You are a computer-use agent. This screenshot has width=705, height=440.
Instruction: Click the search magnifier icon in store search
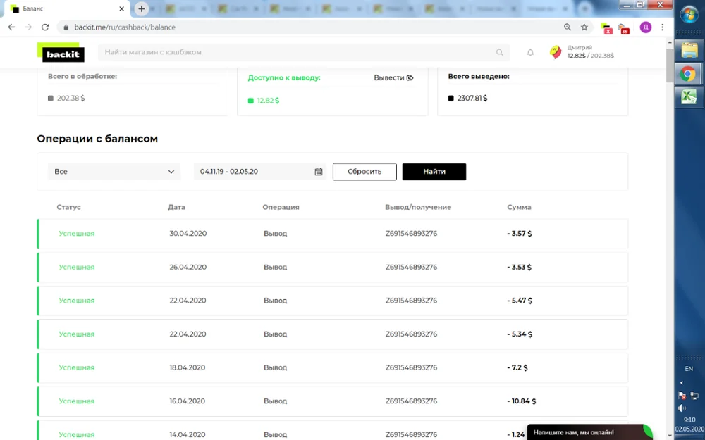tap(500, 52)
